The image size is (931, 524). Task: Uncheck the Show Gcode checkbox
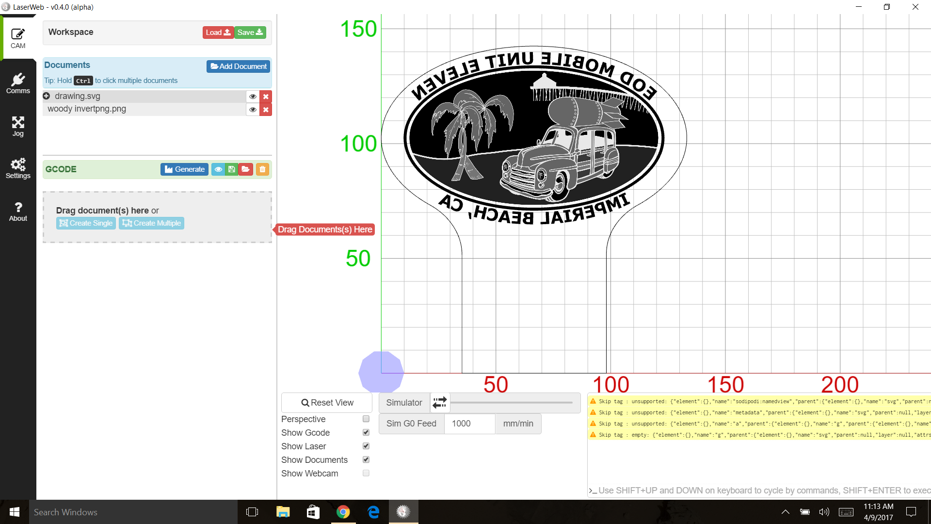click(x=366, y=432)
